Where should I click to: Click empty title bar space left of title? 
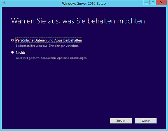(x=34, y=3)
